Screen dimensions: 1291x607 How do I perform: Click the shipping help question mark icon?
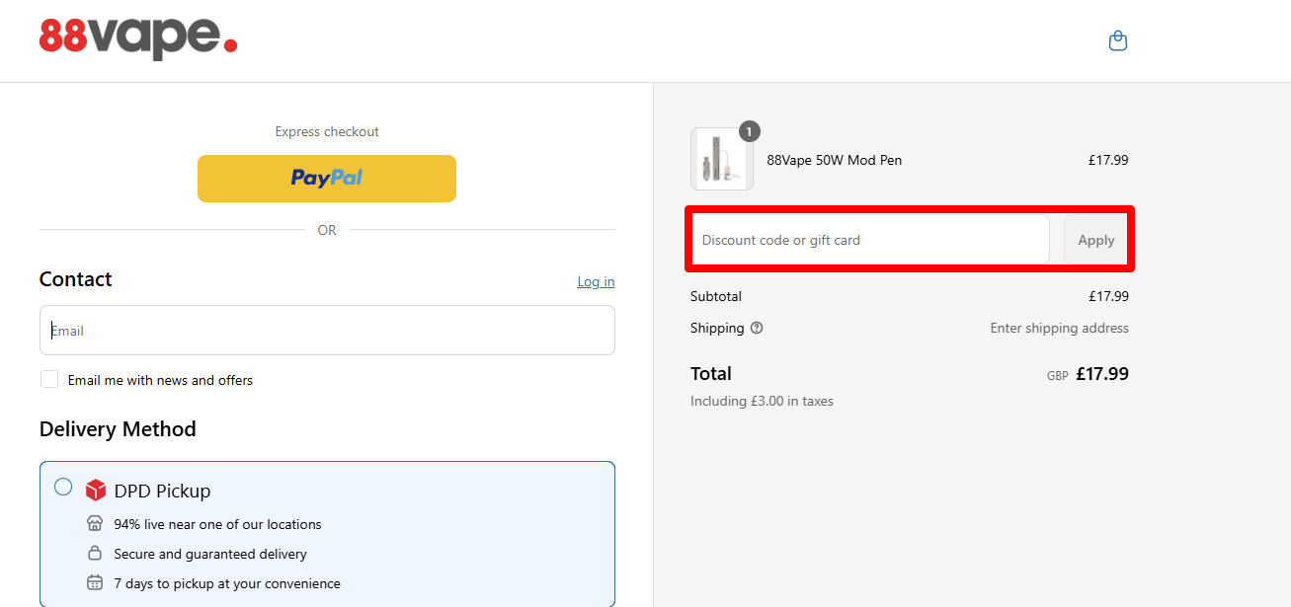click(757, 328)
